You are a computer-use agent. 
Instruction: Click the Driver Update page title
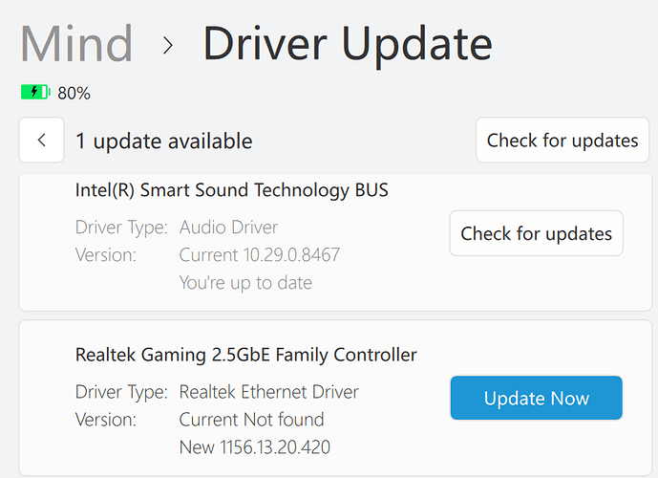348,44
